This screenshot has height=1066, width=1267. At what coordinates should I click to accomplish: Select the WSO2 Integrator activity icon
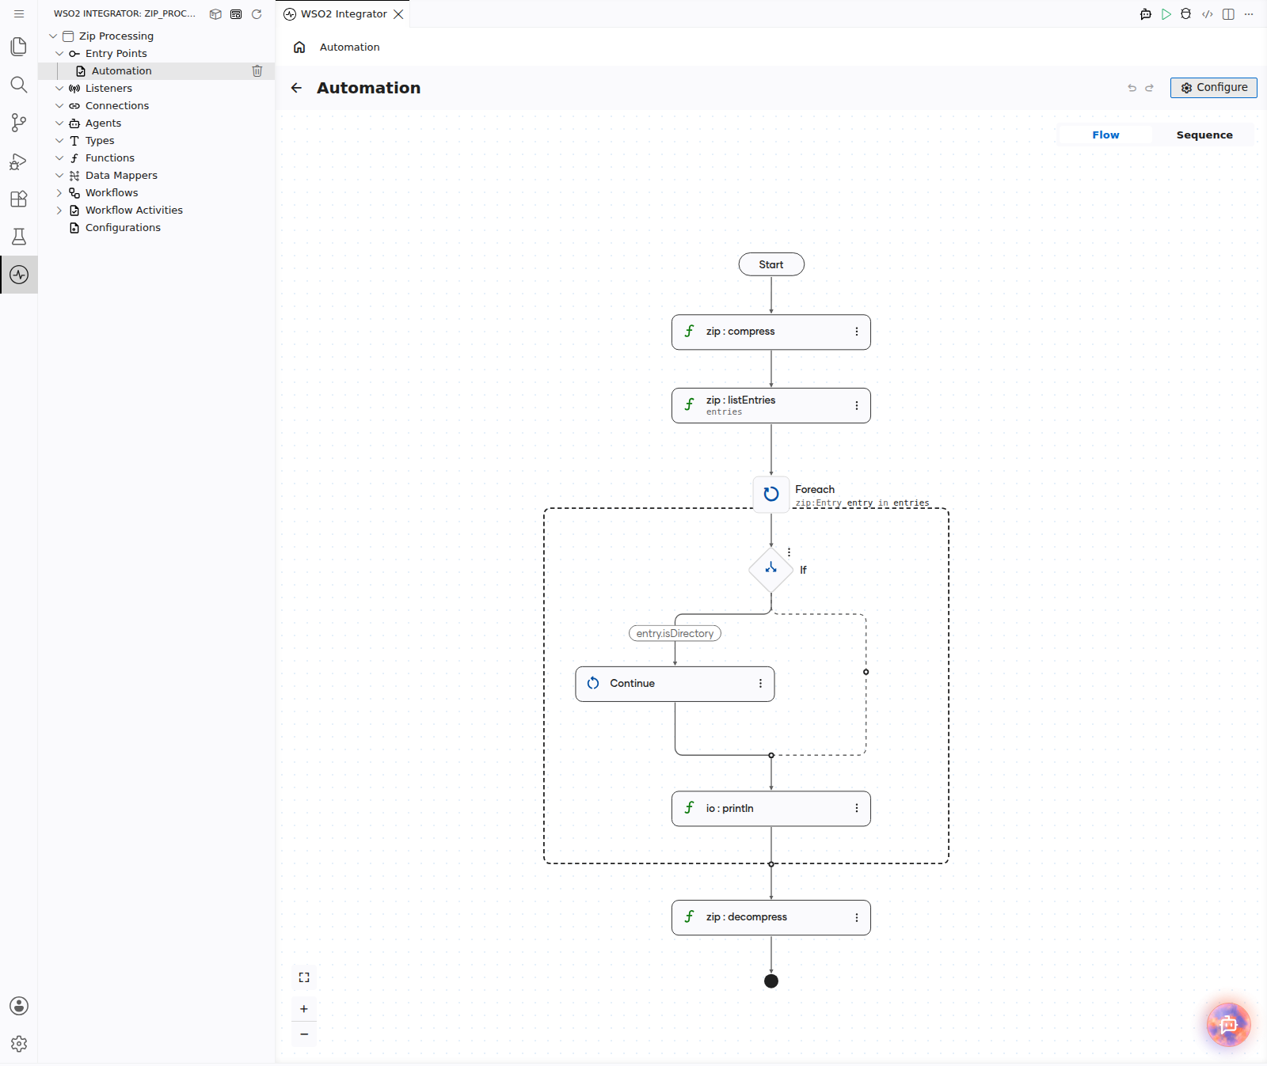click(x=19, y=275)
